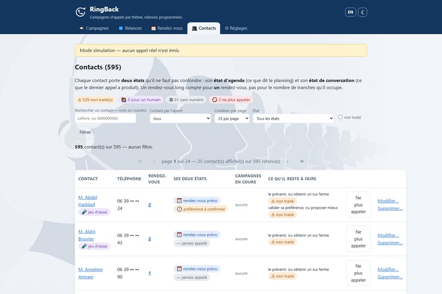This screenshot has height=294, width=442.
Task: Click Supprimer link for Anselme Amrani
Action: pyautogui.click(x=390, y=277)
